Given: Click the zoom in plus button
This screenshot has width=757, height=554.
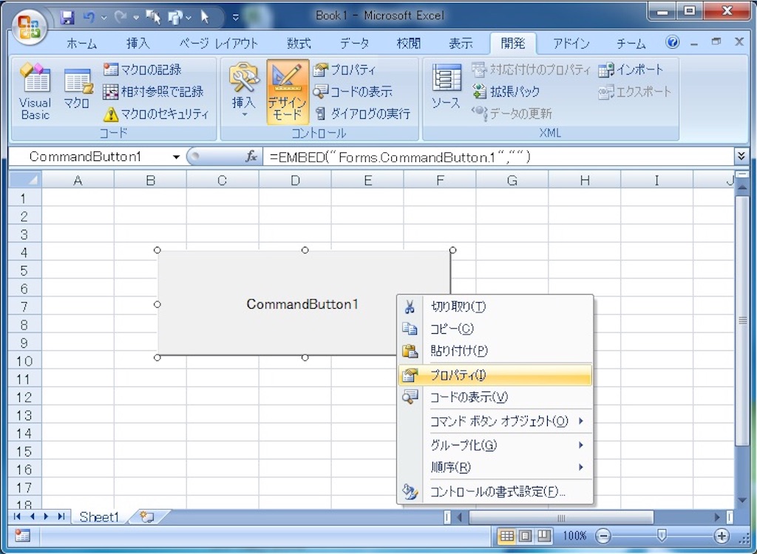Looking at the screenshot, I should coord(722,536).
